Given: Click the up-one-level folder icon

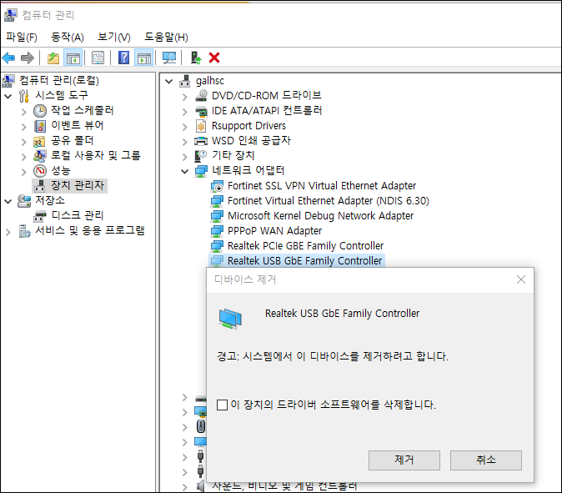Looking at the screenshot, I should pyautogui.click(x=53, y=58).
